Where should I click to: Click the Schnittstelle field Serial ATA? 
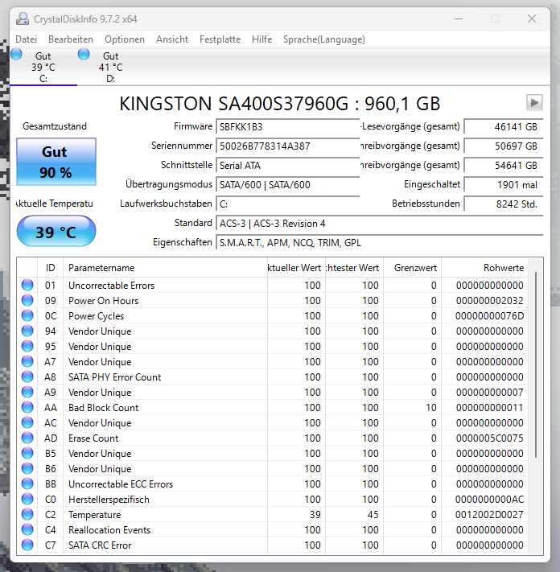tap(288, 165)
